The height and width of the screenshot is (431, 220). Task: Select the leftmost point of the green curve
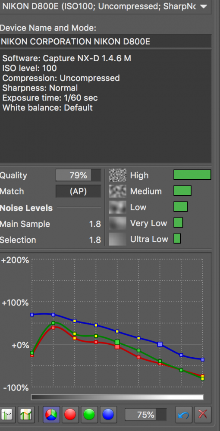point(32,353)
